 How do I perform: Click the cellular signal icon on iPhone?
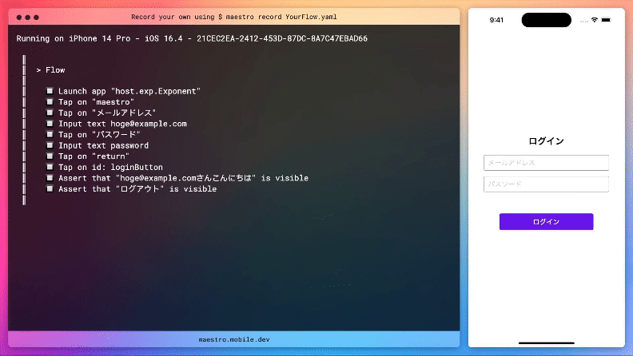pyautogui.click(x=582, y=20)
